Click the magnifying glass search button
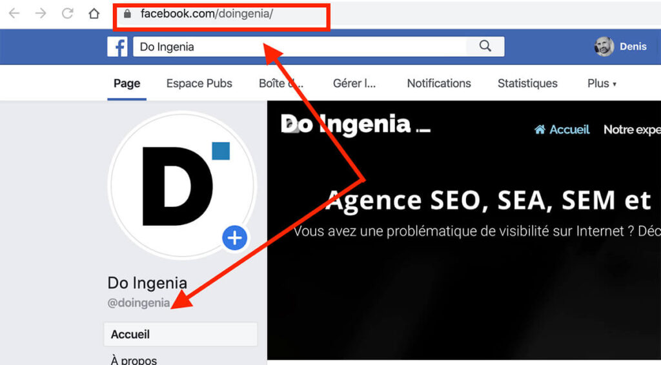The image size is (661, 365). pos(485,46)
